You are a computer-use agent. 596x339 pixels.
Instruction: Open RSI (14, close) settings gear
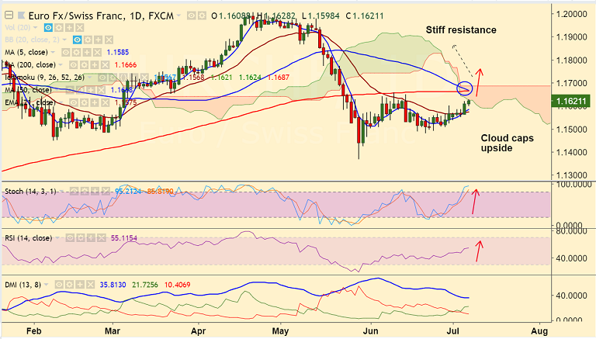point(81,238)
